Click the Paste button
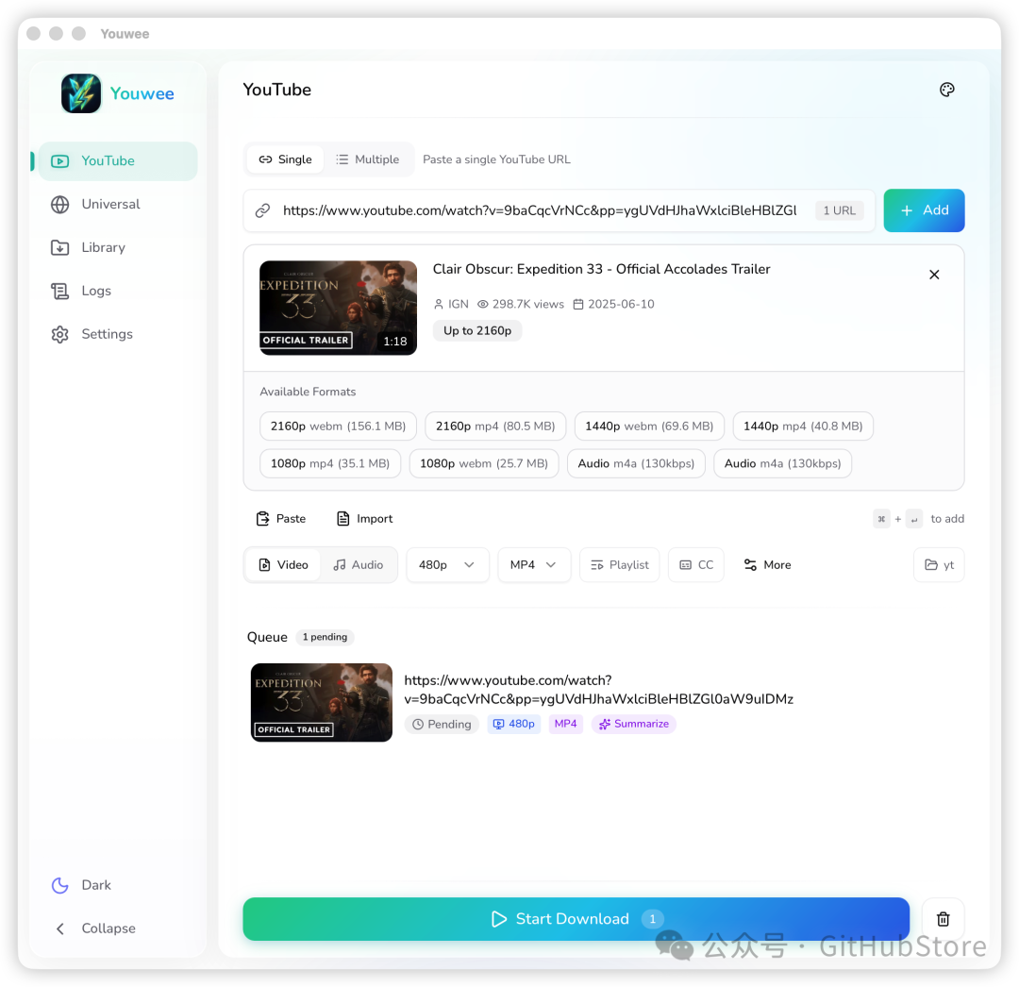The width and height of the screenshot is (1019, 987). point(281,519)
